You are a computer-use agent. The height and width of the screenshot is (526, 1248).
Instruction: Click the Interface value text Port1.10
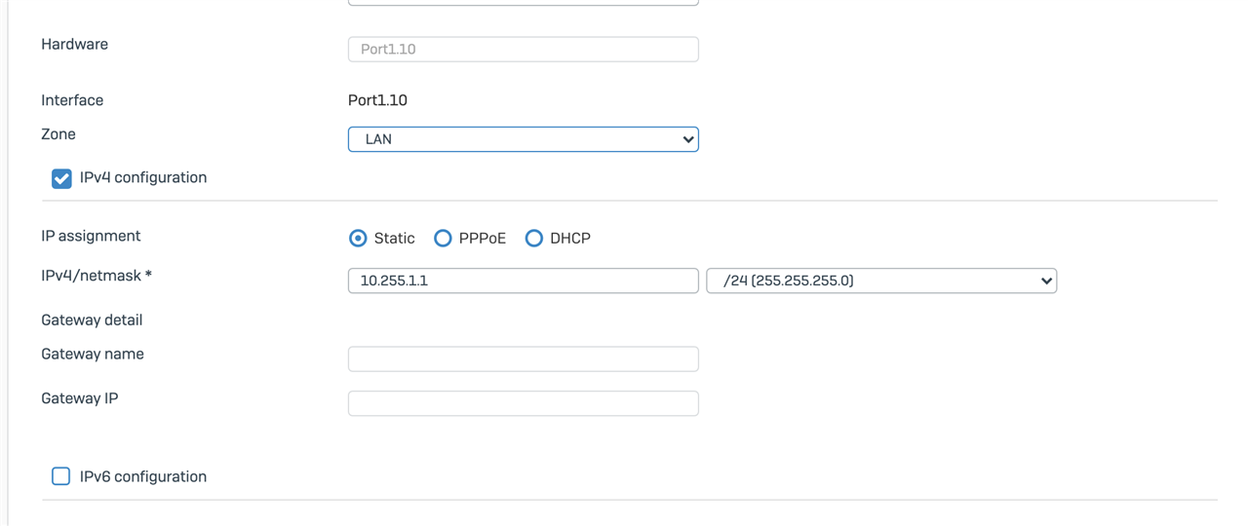point(377,100)
